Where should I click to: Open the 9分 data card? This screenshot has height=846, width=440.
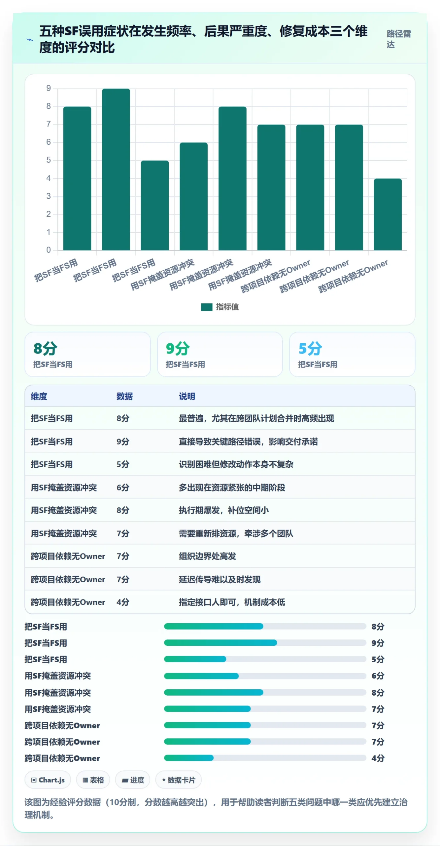tap(220, 354)
